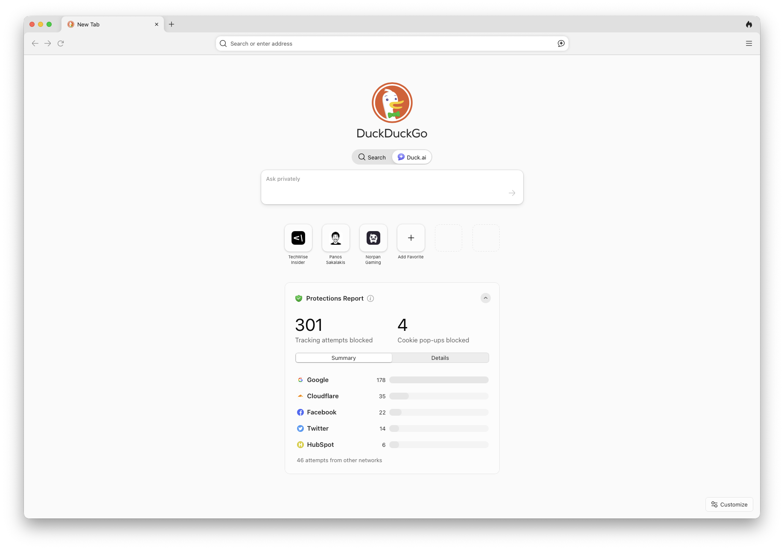Collapse the Protections Report panel chevron
The width and height of the screenshot is (784, 550).
(485, 298)
